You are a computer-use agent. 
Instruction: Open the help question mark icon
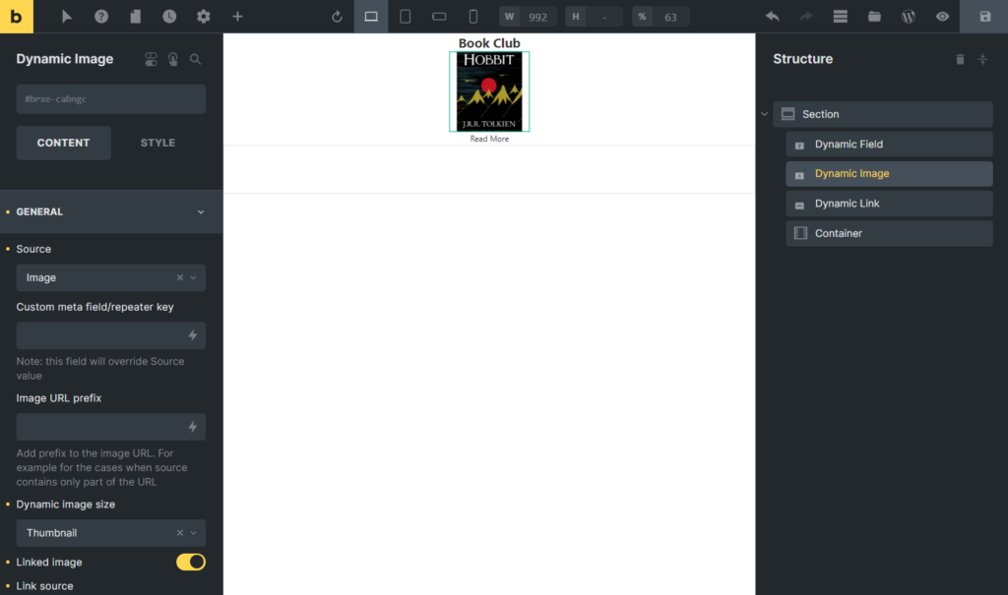click(x=101, y=16)
